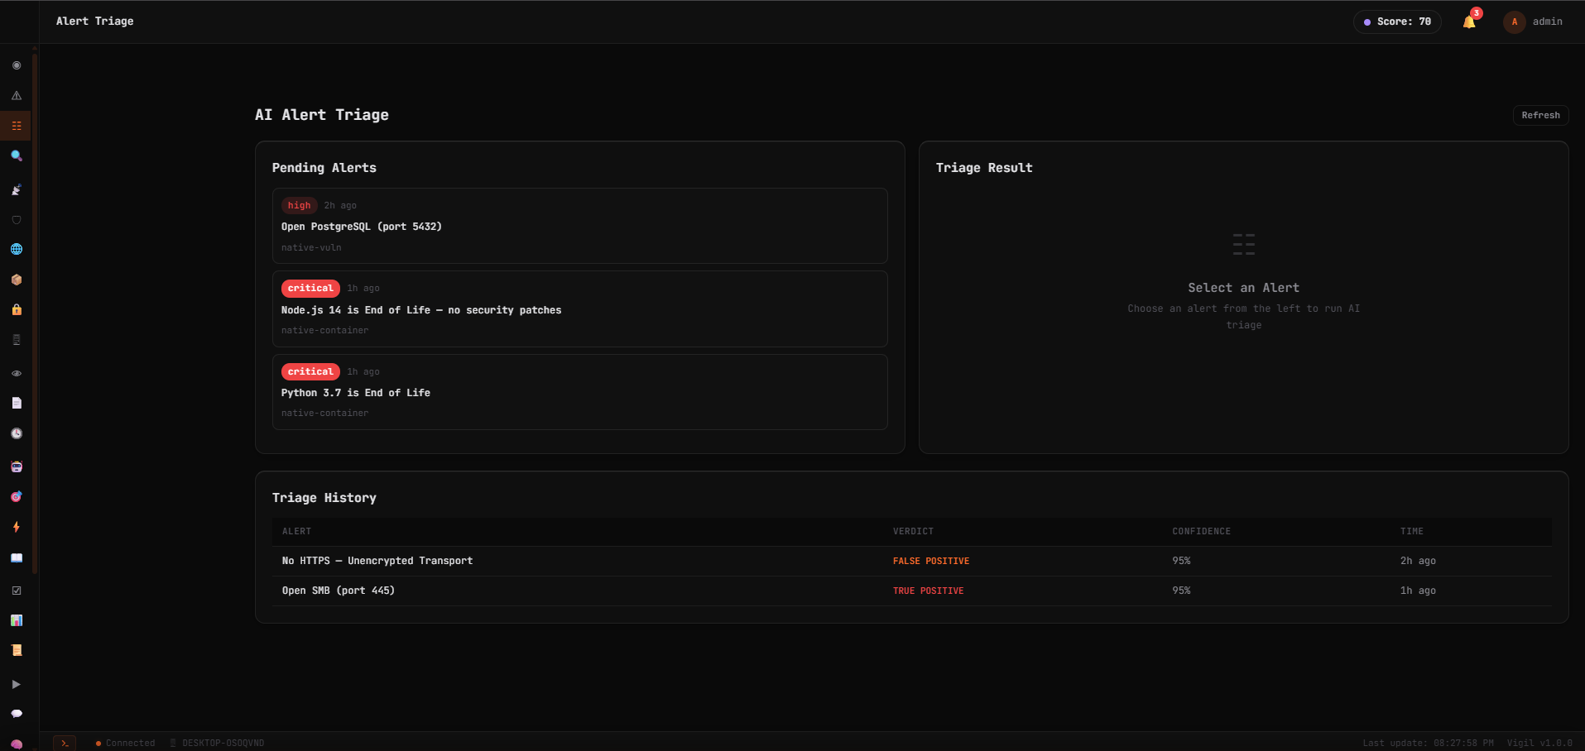Screen dimensions: 1585x751
Task: Click the TIME column header
Action: [x=1411, y=531]
